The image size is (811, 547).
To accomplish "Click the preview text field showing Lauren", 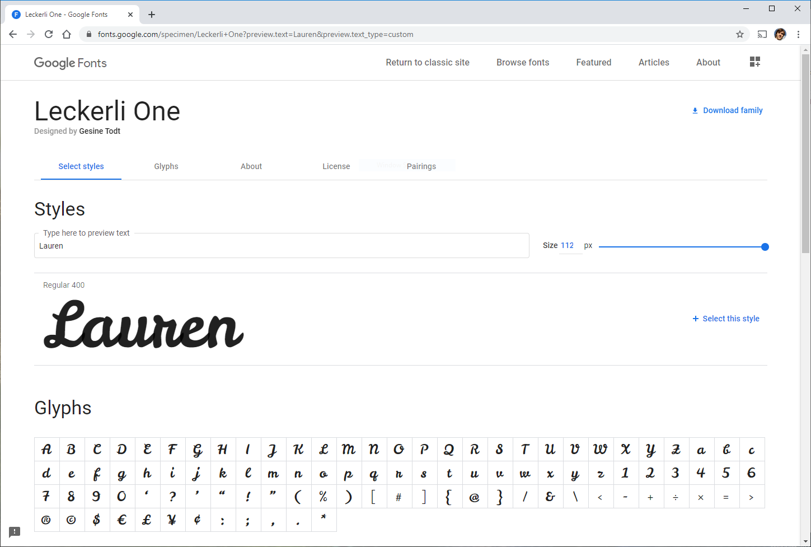I will (x=280, y=245).
